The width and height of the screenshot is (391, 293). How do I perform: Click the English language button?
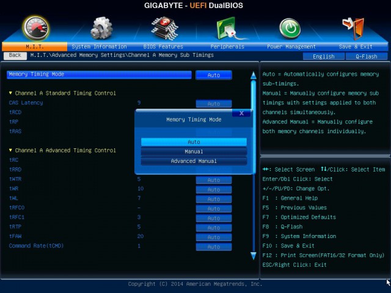pyautogui.click(x=324, y=56)
